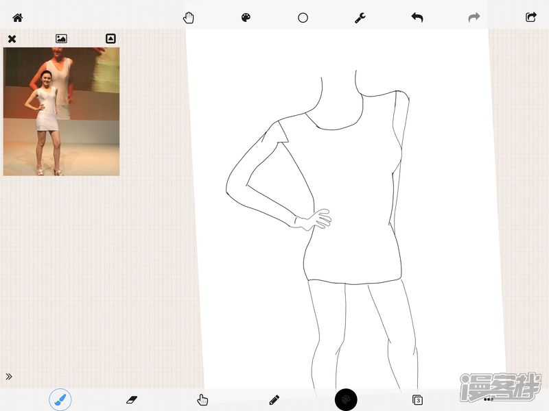Open the layers panel showing 3
This screenshot has width=549, height=411.
(417, 399)
